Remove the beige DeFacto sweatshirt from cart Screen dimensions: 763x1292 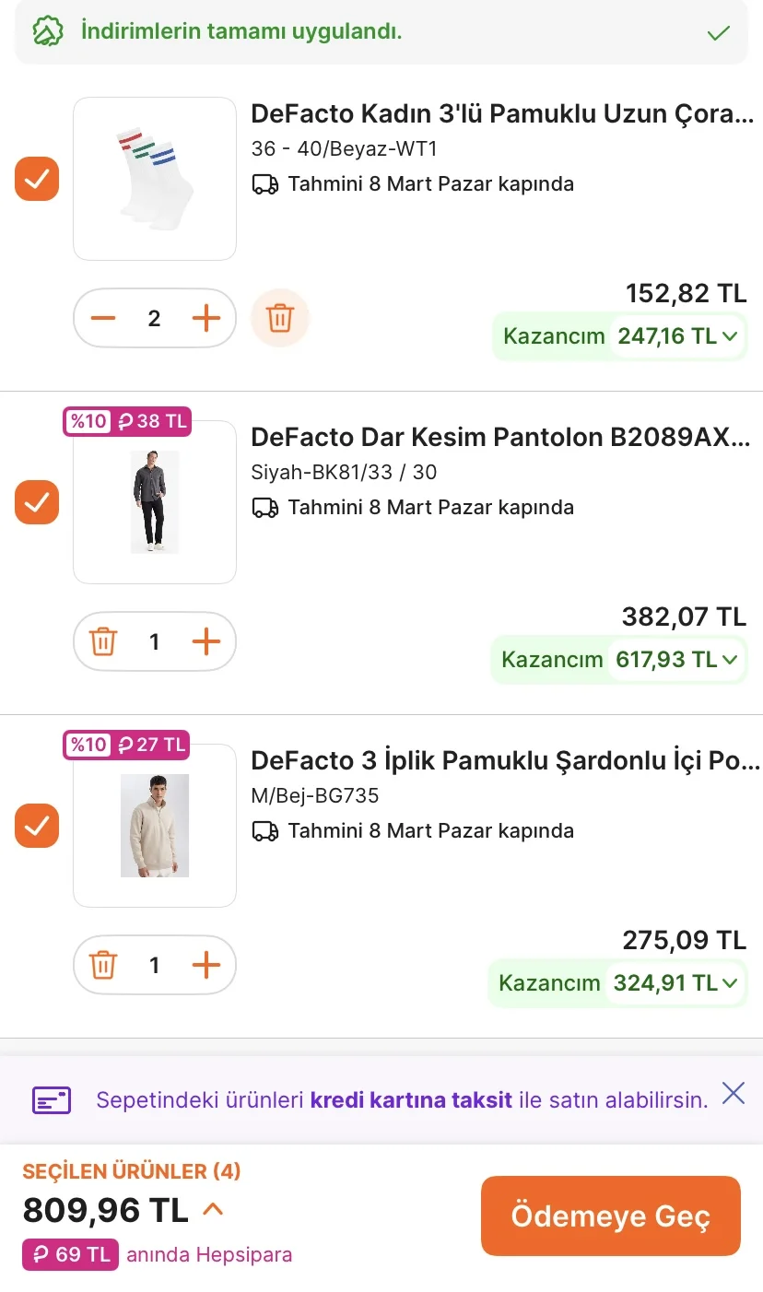tap(103, 965)
